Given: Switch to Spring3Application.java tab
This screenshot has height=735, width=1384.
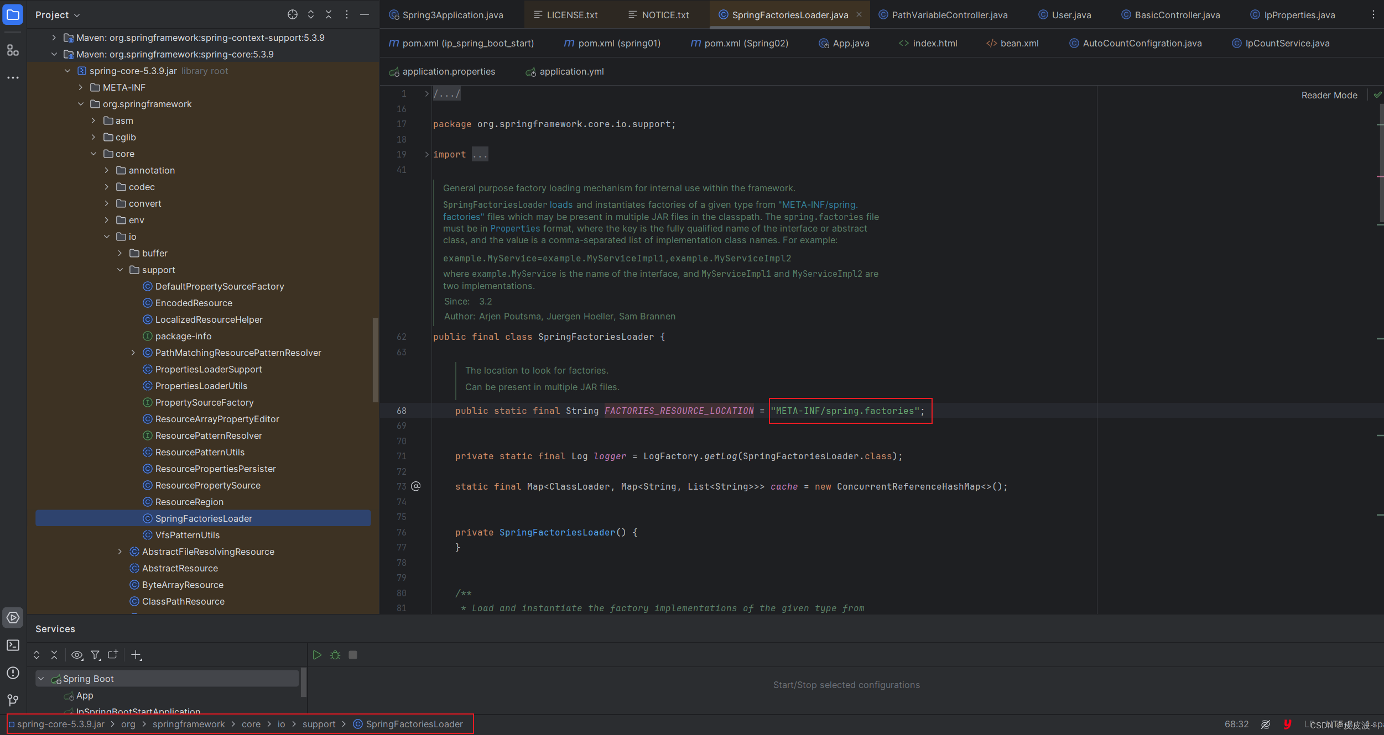Looking at the screenshot, I should (446, 15).
